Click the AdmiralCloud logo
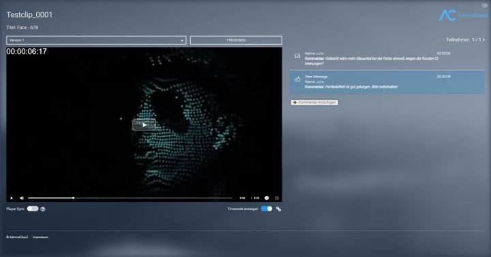This screenshot has height=257, width=491. [463, 16]
